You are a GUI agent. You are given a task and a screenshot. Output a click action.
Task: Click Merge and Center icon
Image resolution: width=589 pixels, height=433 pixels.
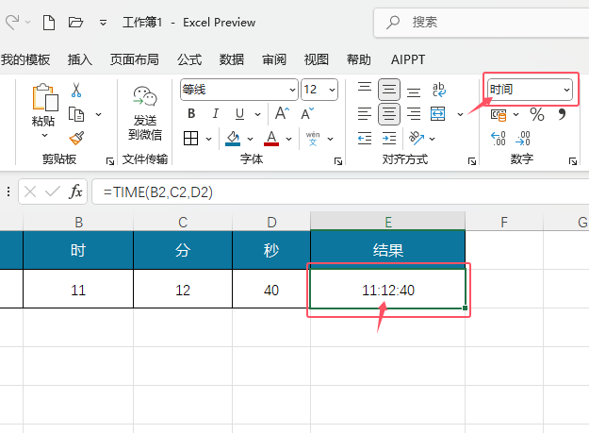point(438,114)
